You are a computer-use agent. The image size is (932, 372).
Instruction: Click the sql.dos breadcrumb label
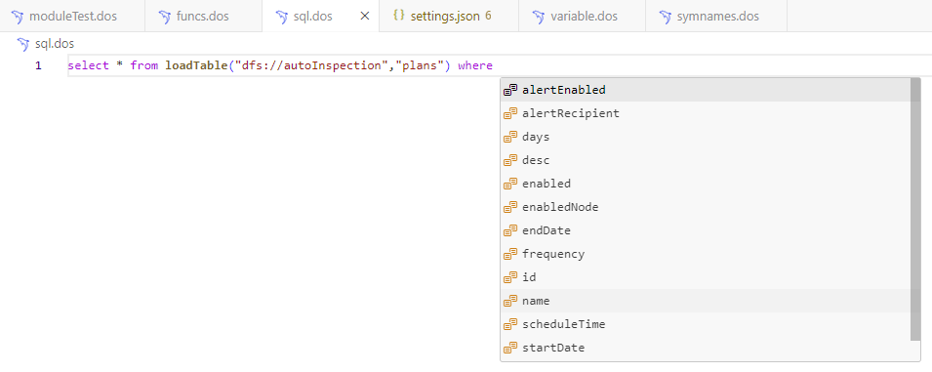pos(55,44)
